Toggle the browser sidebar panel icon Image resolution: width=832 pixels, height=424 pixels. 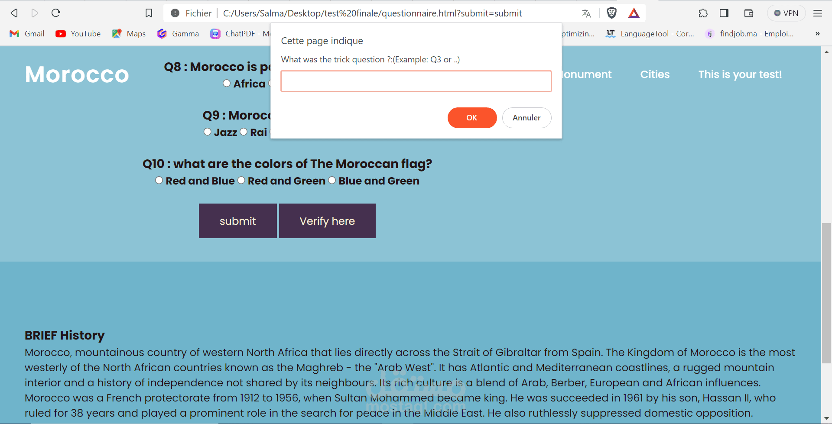[x=724, y=13]
